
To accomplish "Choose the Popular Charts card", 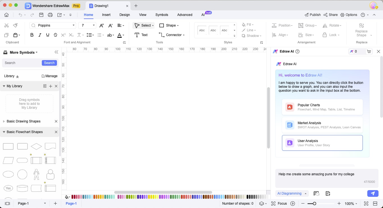I will 322,107.
